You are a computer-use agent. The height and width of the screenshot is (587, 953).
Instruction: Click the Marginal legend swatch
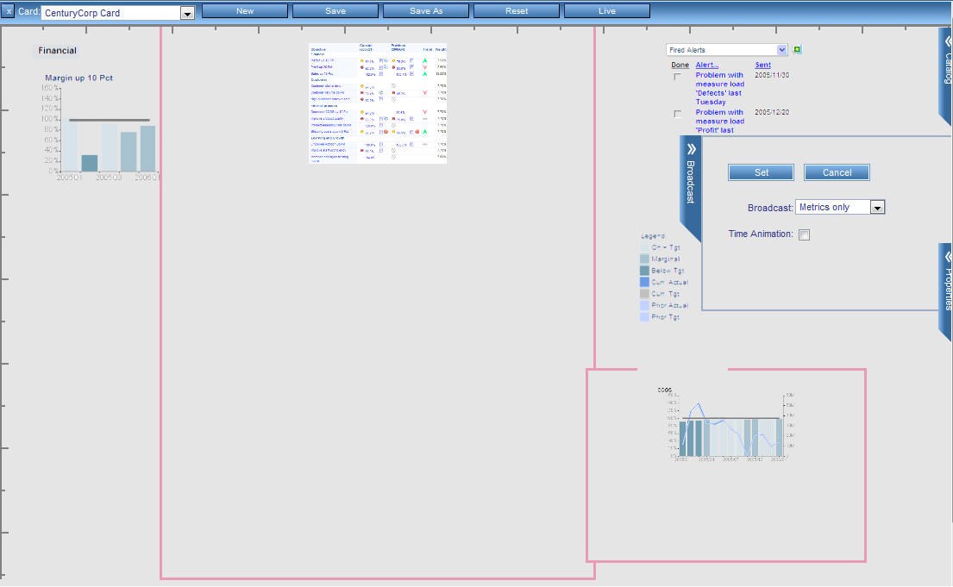(644, 259)
